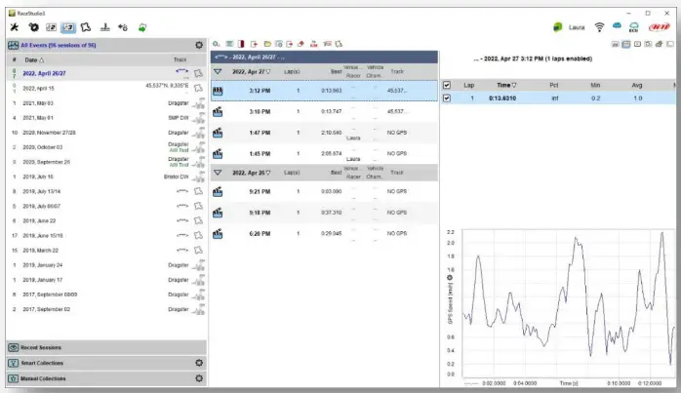The image size is (681, 393).
Task: Click the yellow folder icon
Action: coord(267,44)
